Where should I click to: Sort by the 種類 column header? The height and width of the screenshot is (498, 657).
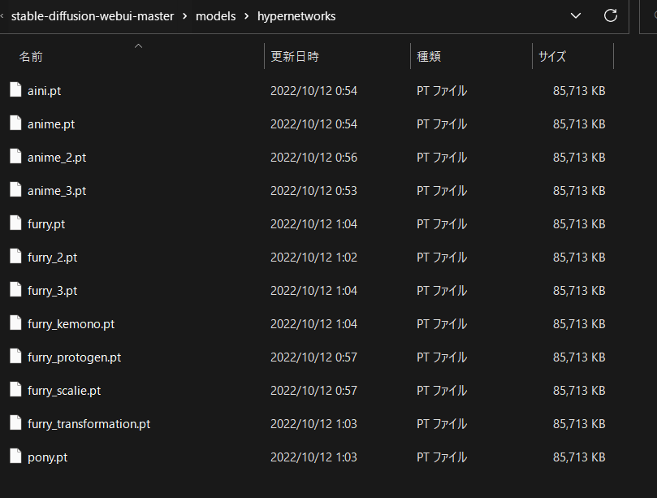click(429, 57)
